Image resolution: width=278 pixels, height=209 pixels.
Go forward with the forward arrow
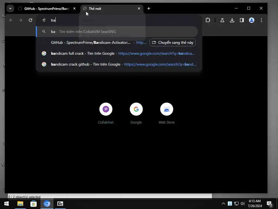[x=21, y=20]
